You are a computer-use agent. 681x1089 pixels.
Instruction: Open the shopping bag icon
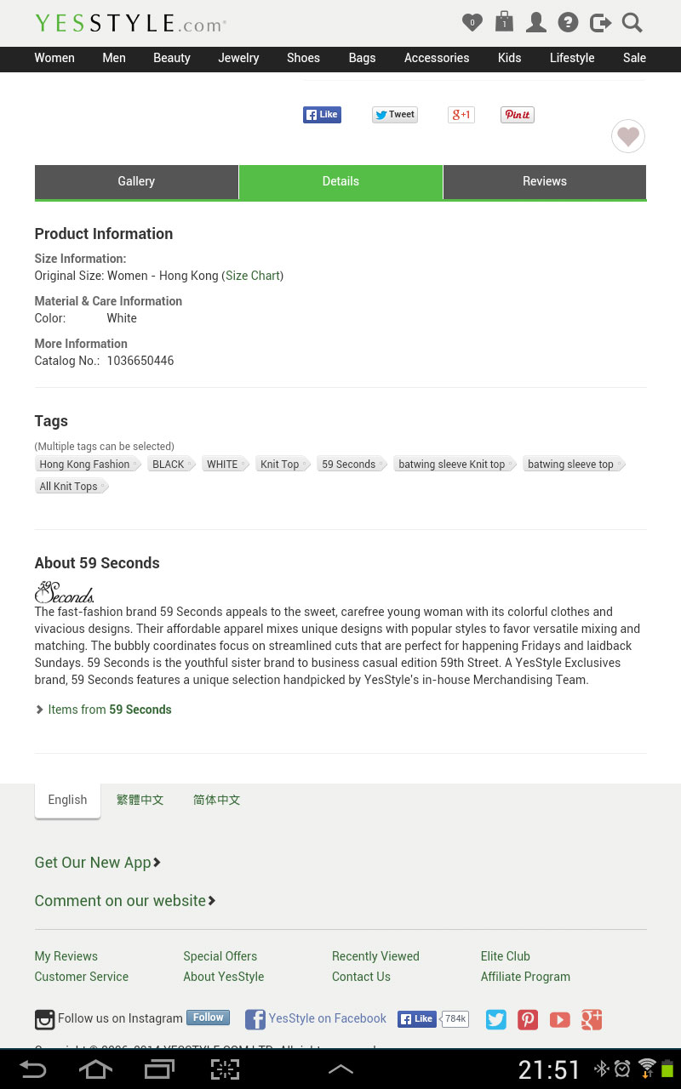[504, 21]
